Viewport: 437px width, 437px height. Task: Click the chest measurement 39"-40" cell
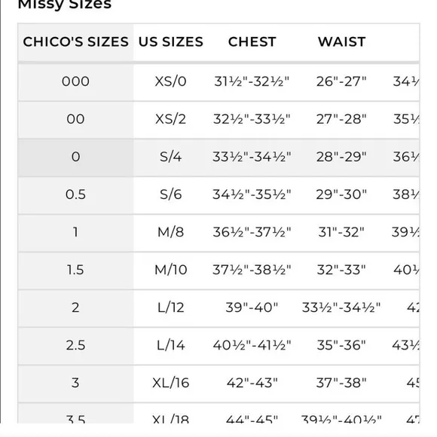(x=252, y=308)
